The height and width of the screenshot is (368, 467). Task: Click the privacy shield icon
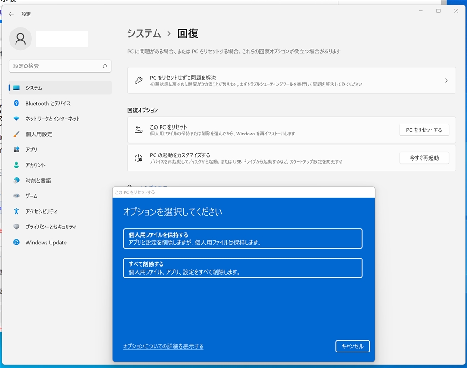(x=16, y=227)
